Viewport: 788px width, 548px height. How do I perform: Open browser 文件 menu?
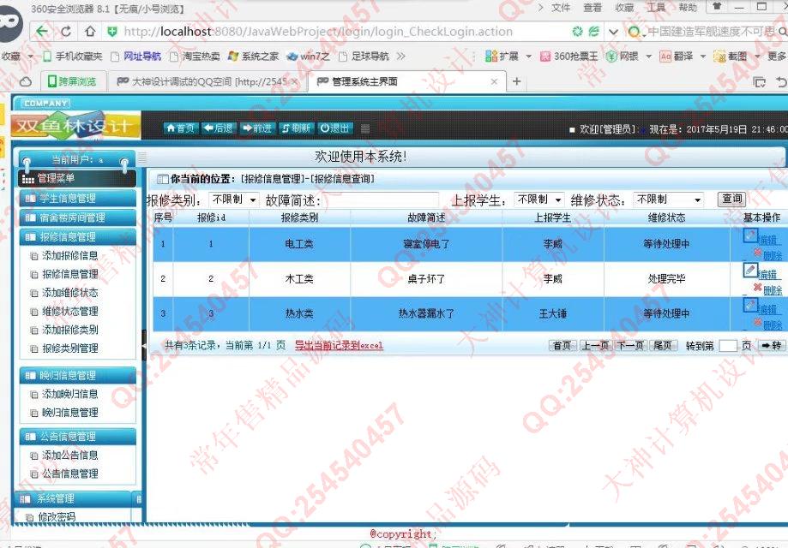pyautogui.click(x=560, y=8)
